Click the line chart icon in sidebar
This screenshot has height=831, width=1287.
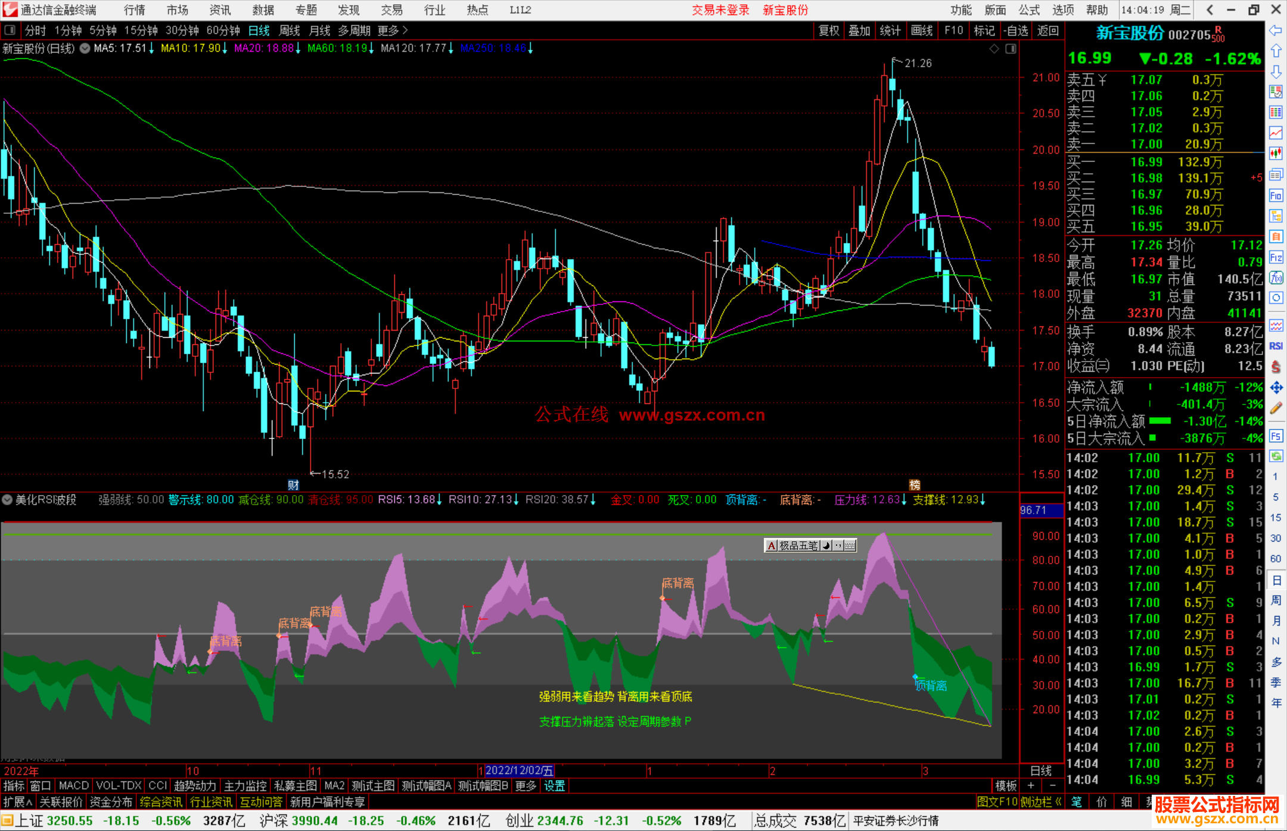click(1276, 133)
